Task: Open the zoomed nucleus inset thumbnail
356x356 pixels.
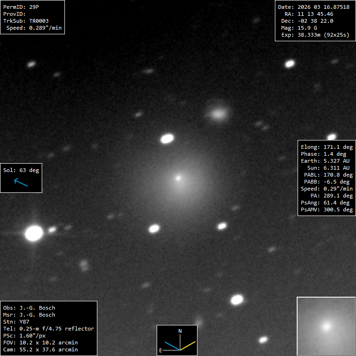Action: (x=326, y=326)
